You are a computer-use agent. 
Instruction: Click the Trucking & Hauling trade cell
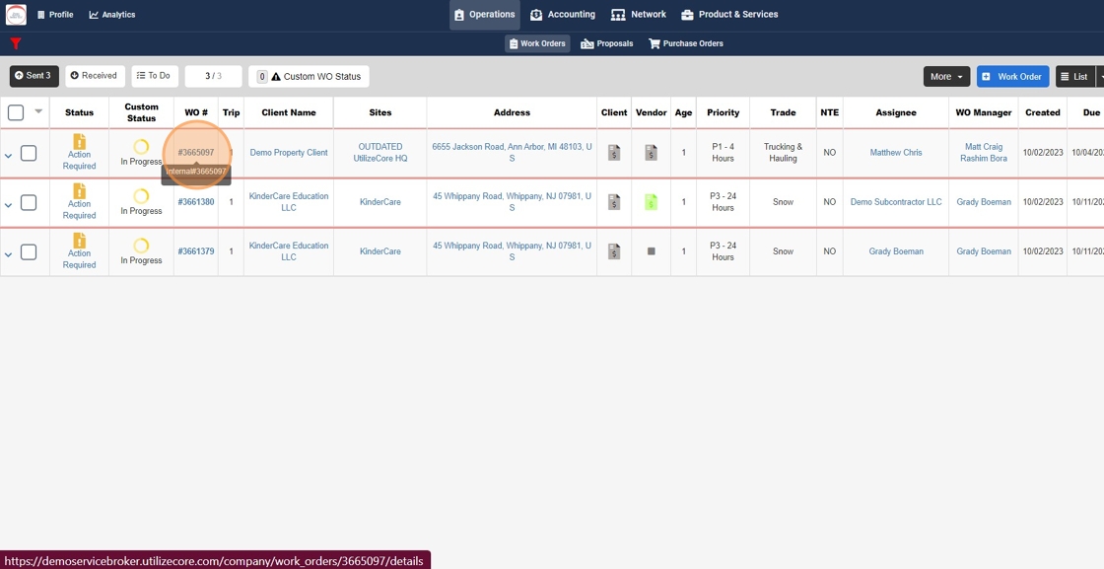point(783,152)
